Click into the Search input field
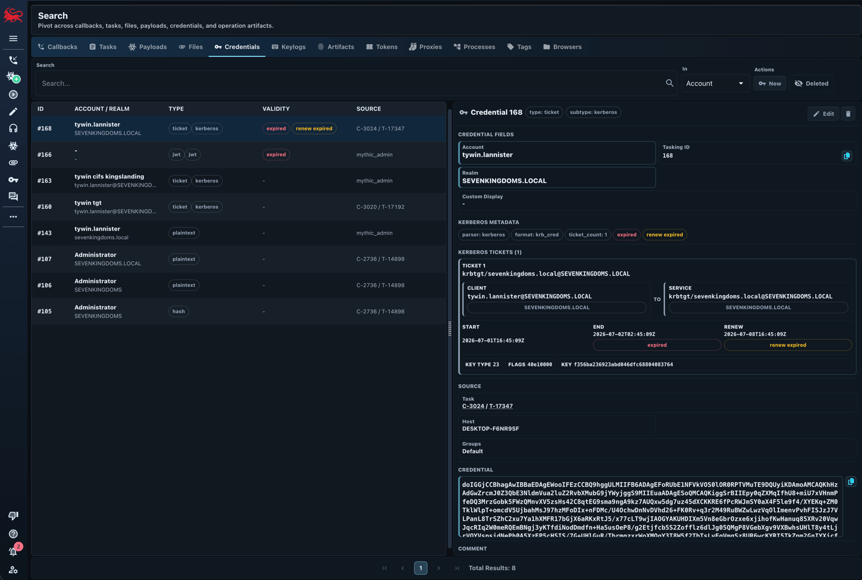 tap(350, 84)
